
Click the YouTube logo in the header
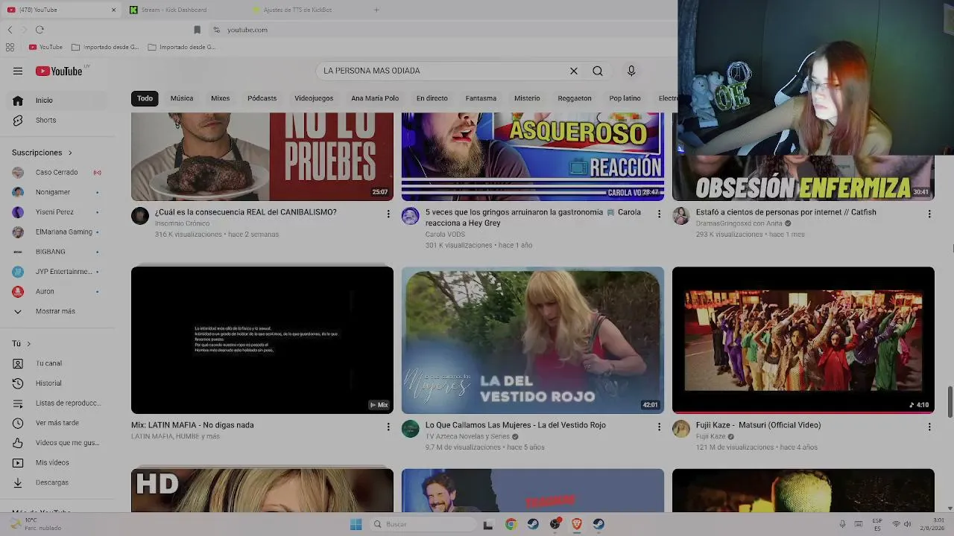[59, 71]
